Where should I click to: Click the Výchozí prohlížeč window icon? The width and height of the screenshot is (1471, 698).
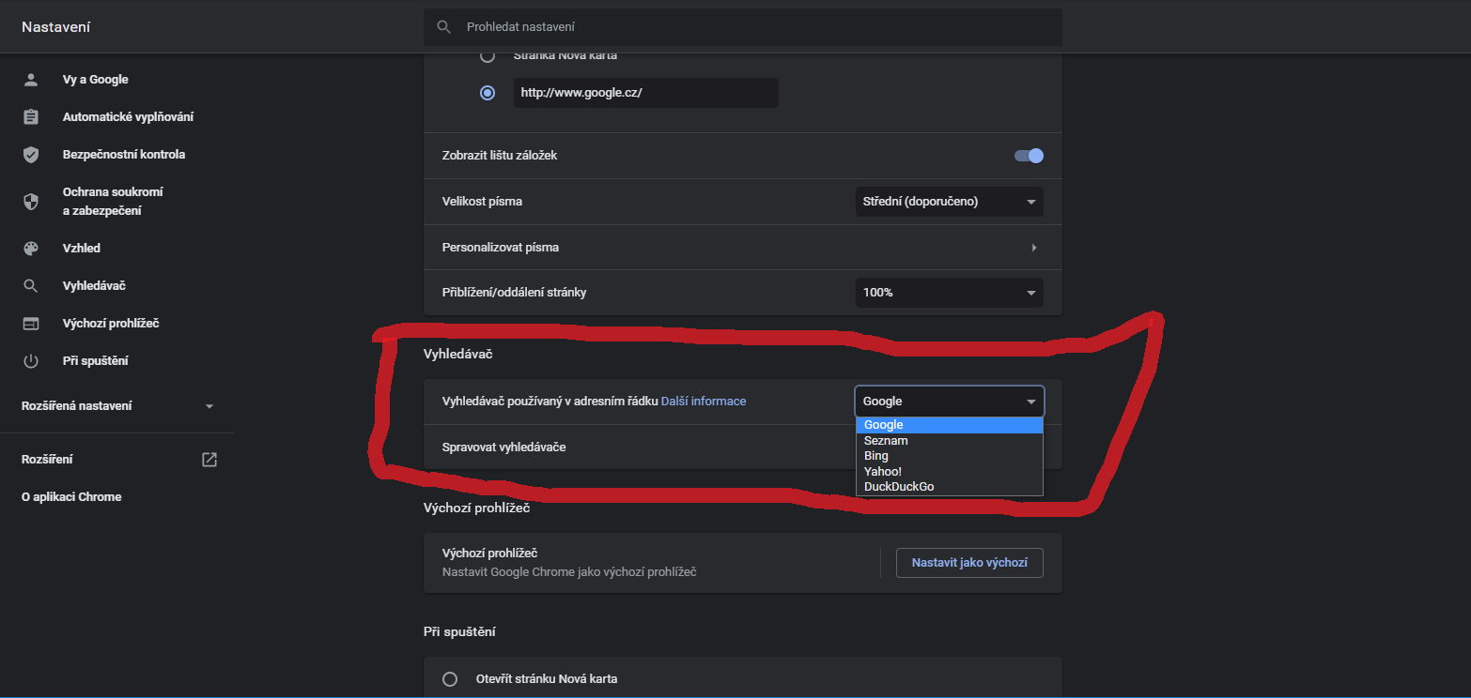pyautogui.click(x=31, y=324)
